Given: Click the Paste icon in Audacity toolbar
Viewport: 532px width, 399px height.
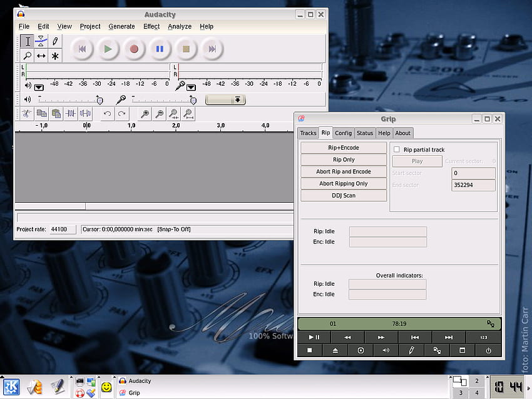Looking at the screenshot, I should [56, 114].
